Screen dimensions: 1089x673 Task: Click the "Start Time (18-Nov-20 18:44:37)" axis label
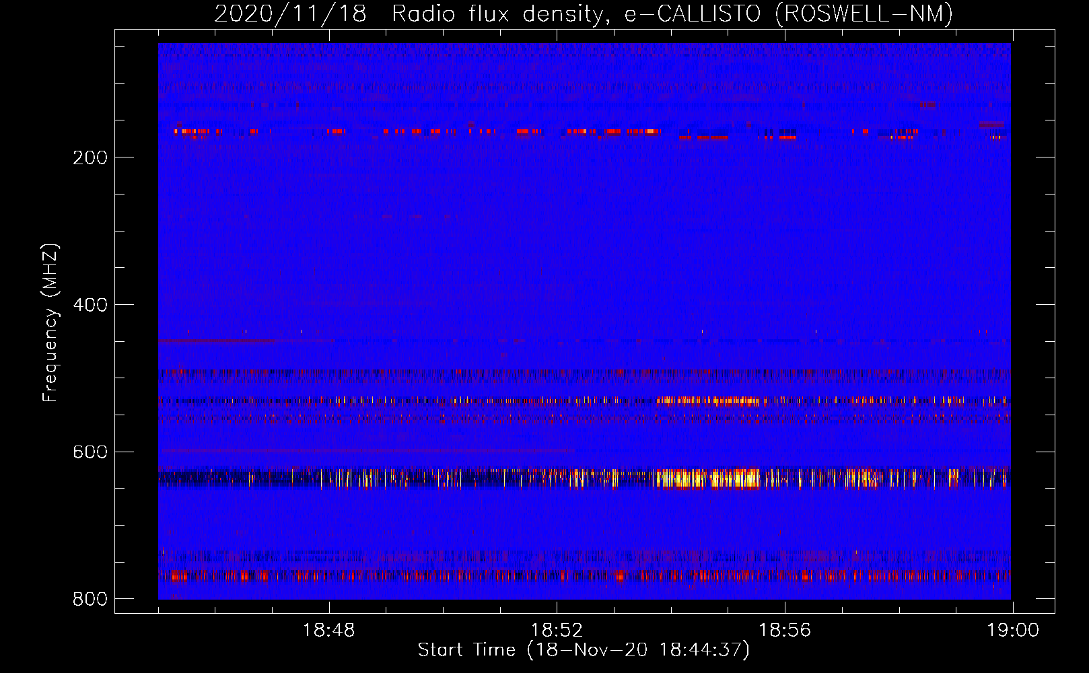[584, 650]
